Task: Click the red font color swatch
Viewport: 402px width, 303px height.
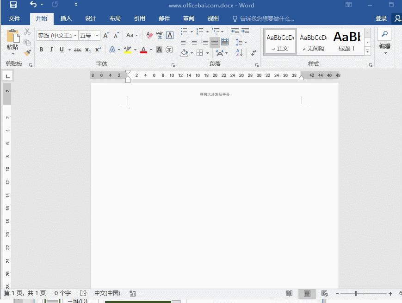Action: point(143,50)
